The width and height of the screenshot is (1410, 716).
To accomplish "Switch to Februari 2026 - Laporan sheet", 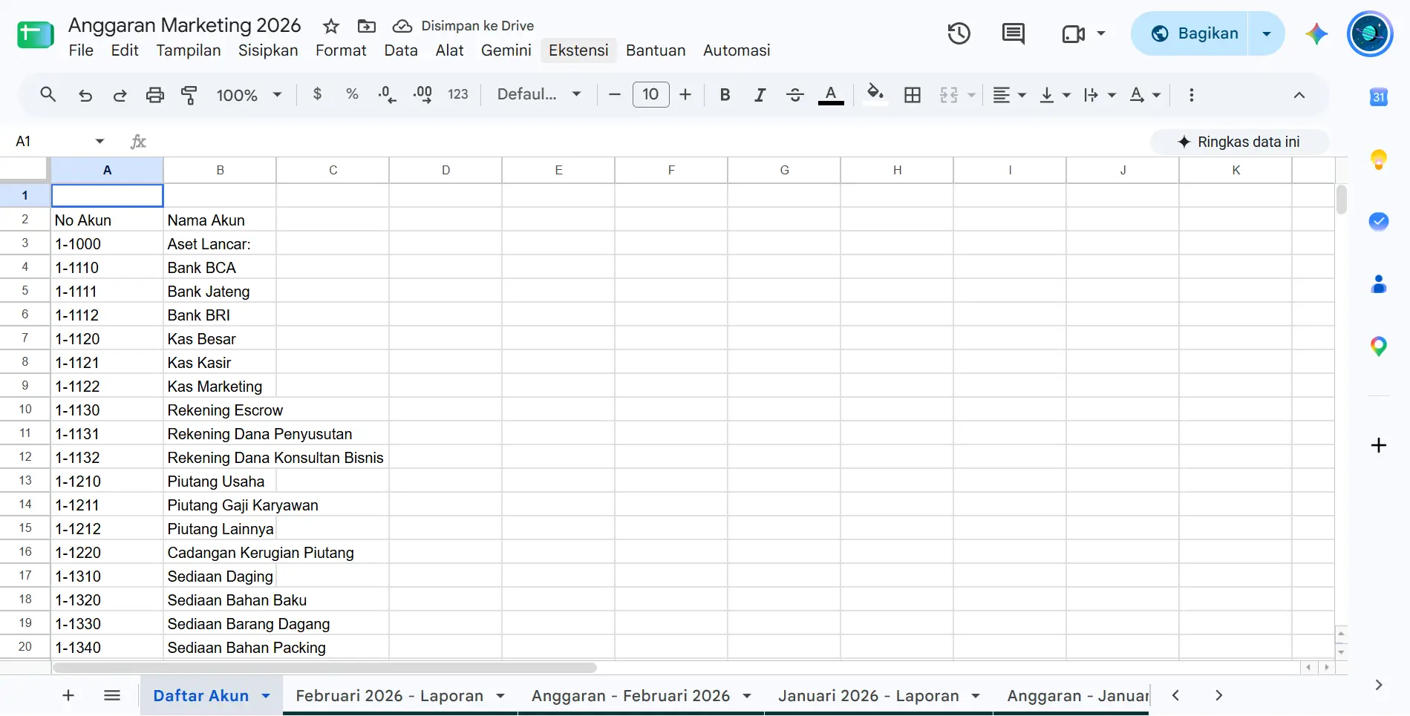I will (x=390, y=696).
